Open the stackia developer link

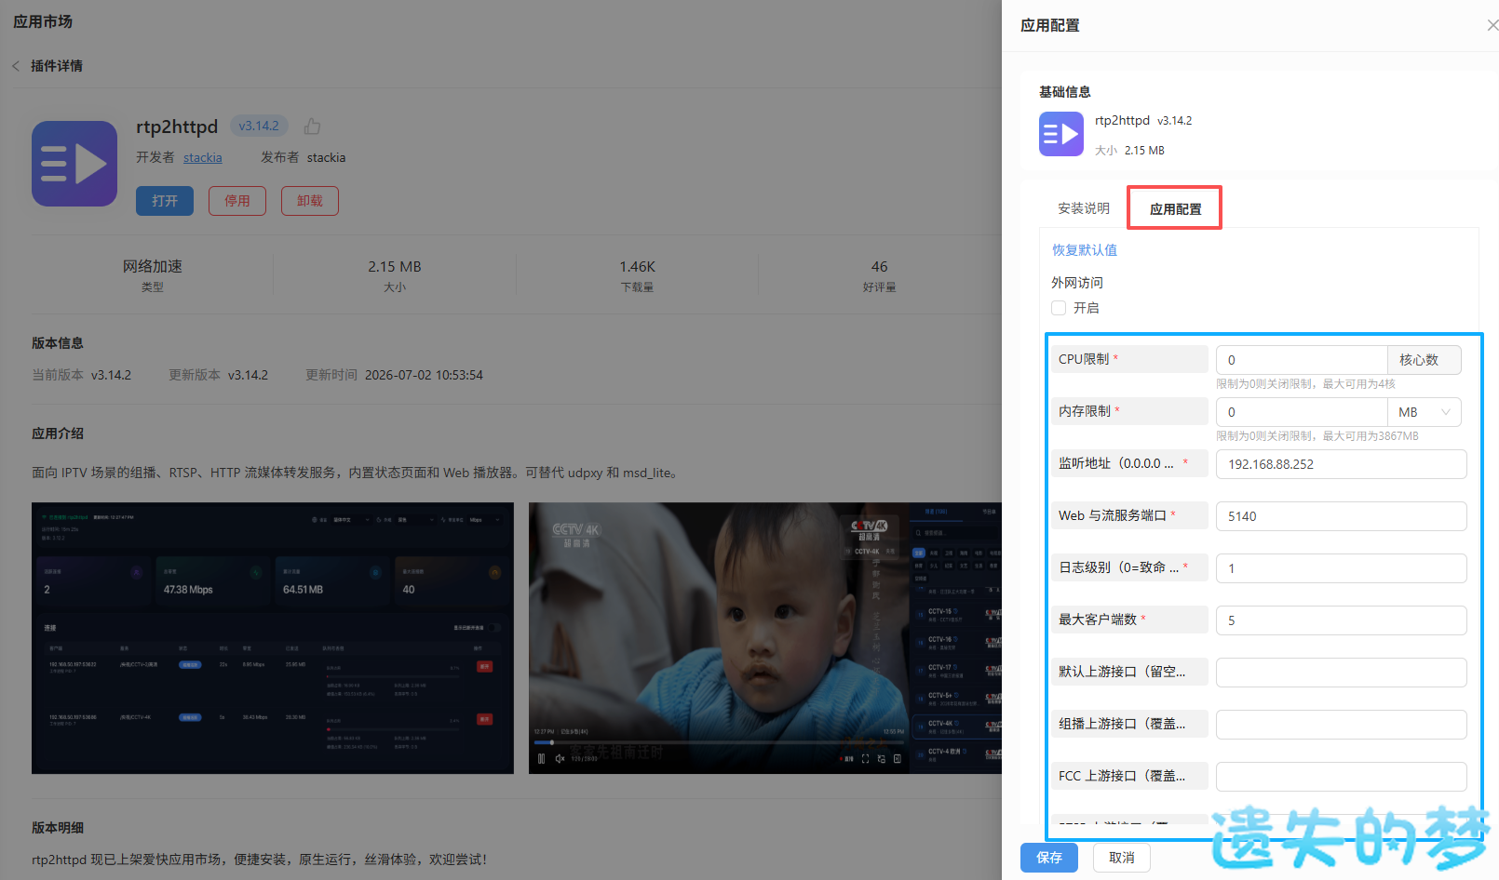[x=203, y=158]
